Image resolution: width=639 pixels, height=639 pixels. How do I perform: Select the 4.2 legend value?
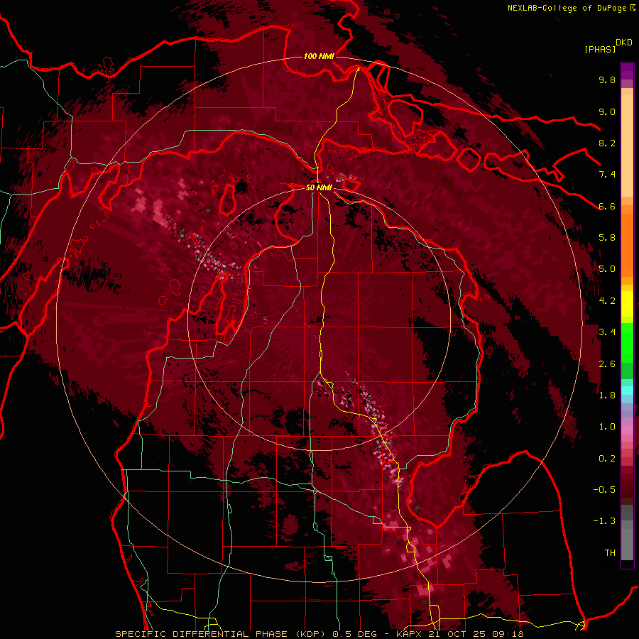[x=607, y=301]
